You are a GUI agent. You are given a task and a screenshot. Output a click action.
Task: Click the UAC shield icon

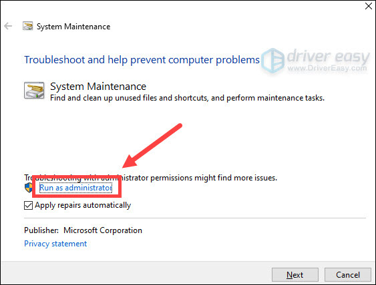tap(29, 188)
